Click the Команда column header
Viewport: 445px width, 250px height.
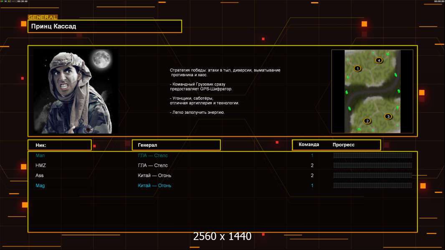coord(309,145)
